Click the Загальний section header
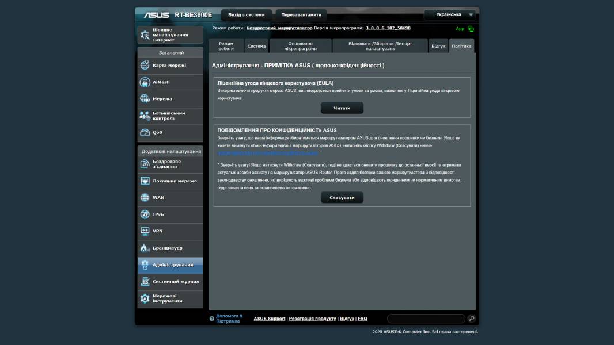This screenshot has height=345, width=614. point(171,52)
